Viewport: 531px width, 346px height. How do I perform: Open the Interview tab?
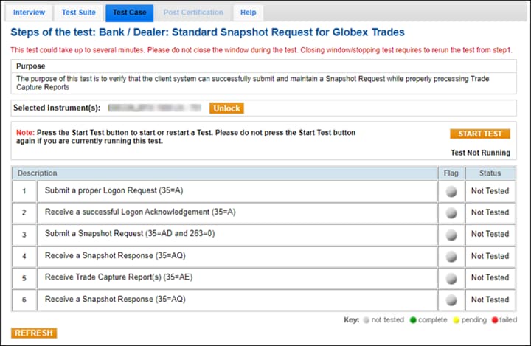(29, 13)
